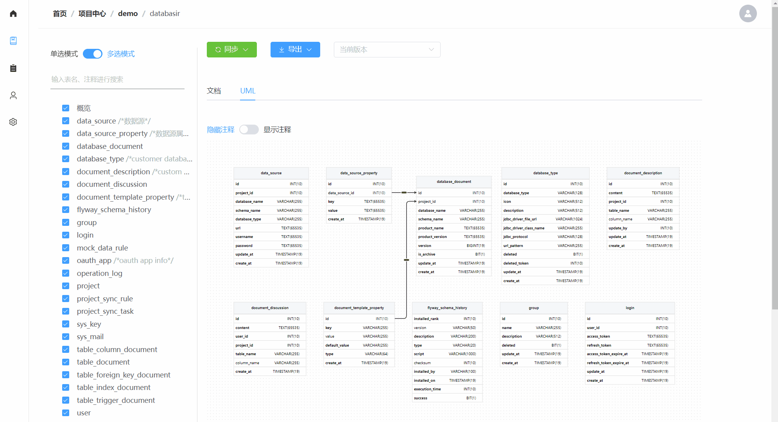Switch to the 文档 tab

point(214,91)
